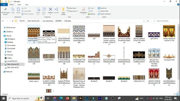Viewport: 180px width, 101px height.
Task: Open the Move to command
Action: click(x=38, y=11)
